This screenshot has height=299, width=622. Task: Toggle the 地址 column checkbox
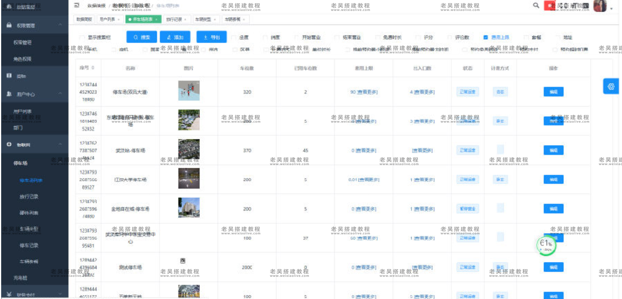(x=558, y=37)
